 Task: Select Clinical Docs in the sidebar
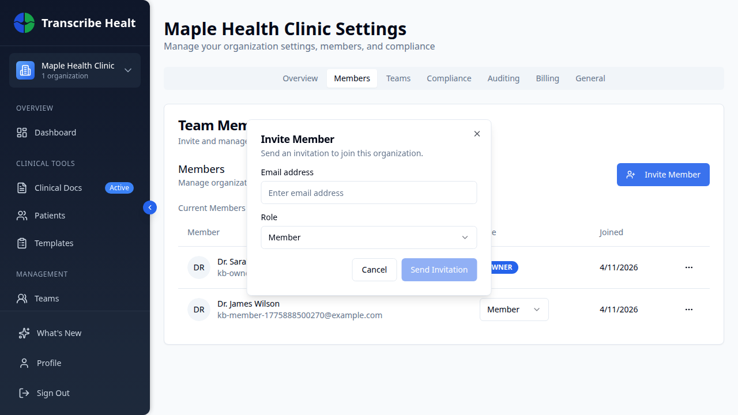58,187
